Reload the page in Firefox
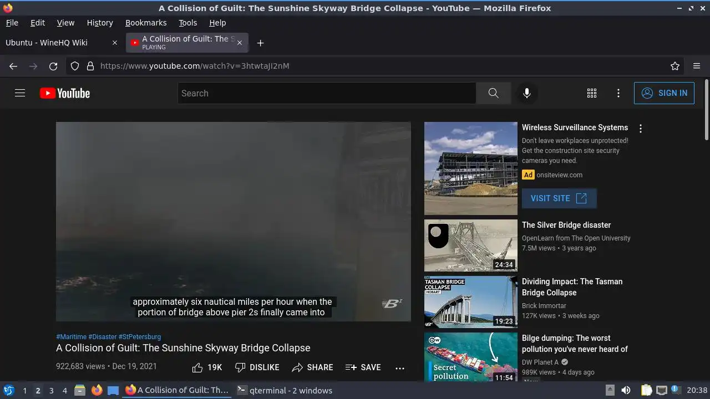 (53, 66)
